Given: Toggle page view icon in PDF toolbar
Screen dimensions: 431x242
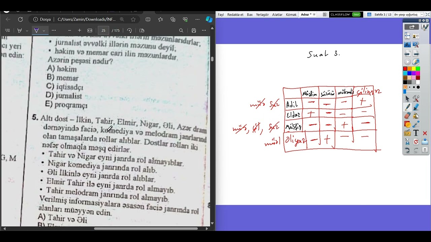Looking at the screenshot, I should tap(142, 30).
